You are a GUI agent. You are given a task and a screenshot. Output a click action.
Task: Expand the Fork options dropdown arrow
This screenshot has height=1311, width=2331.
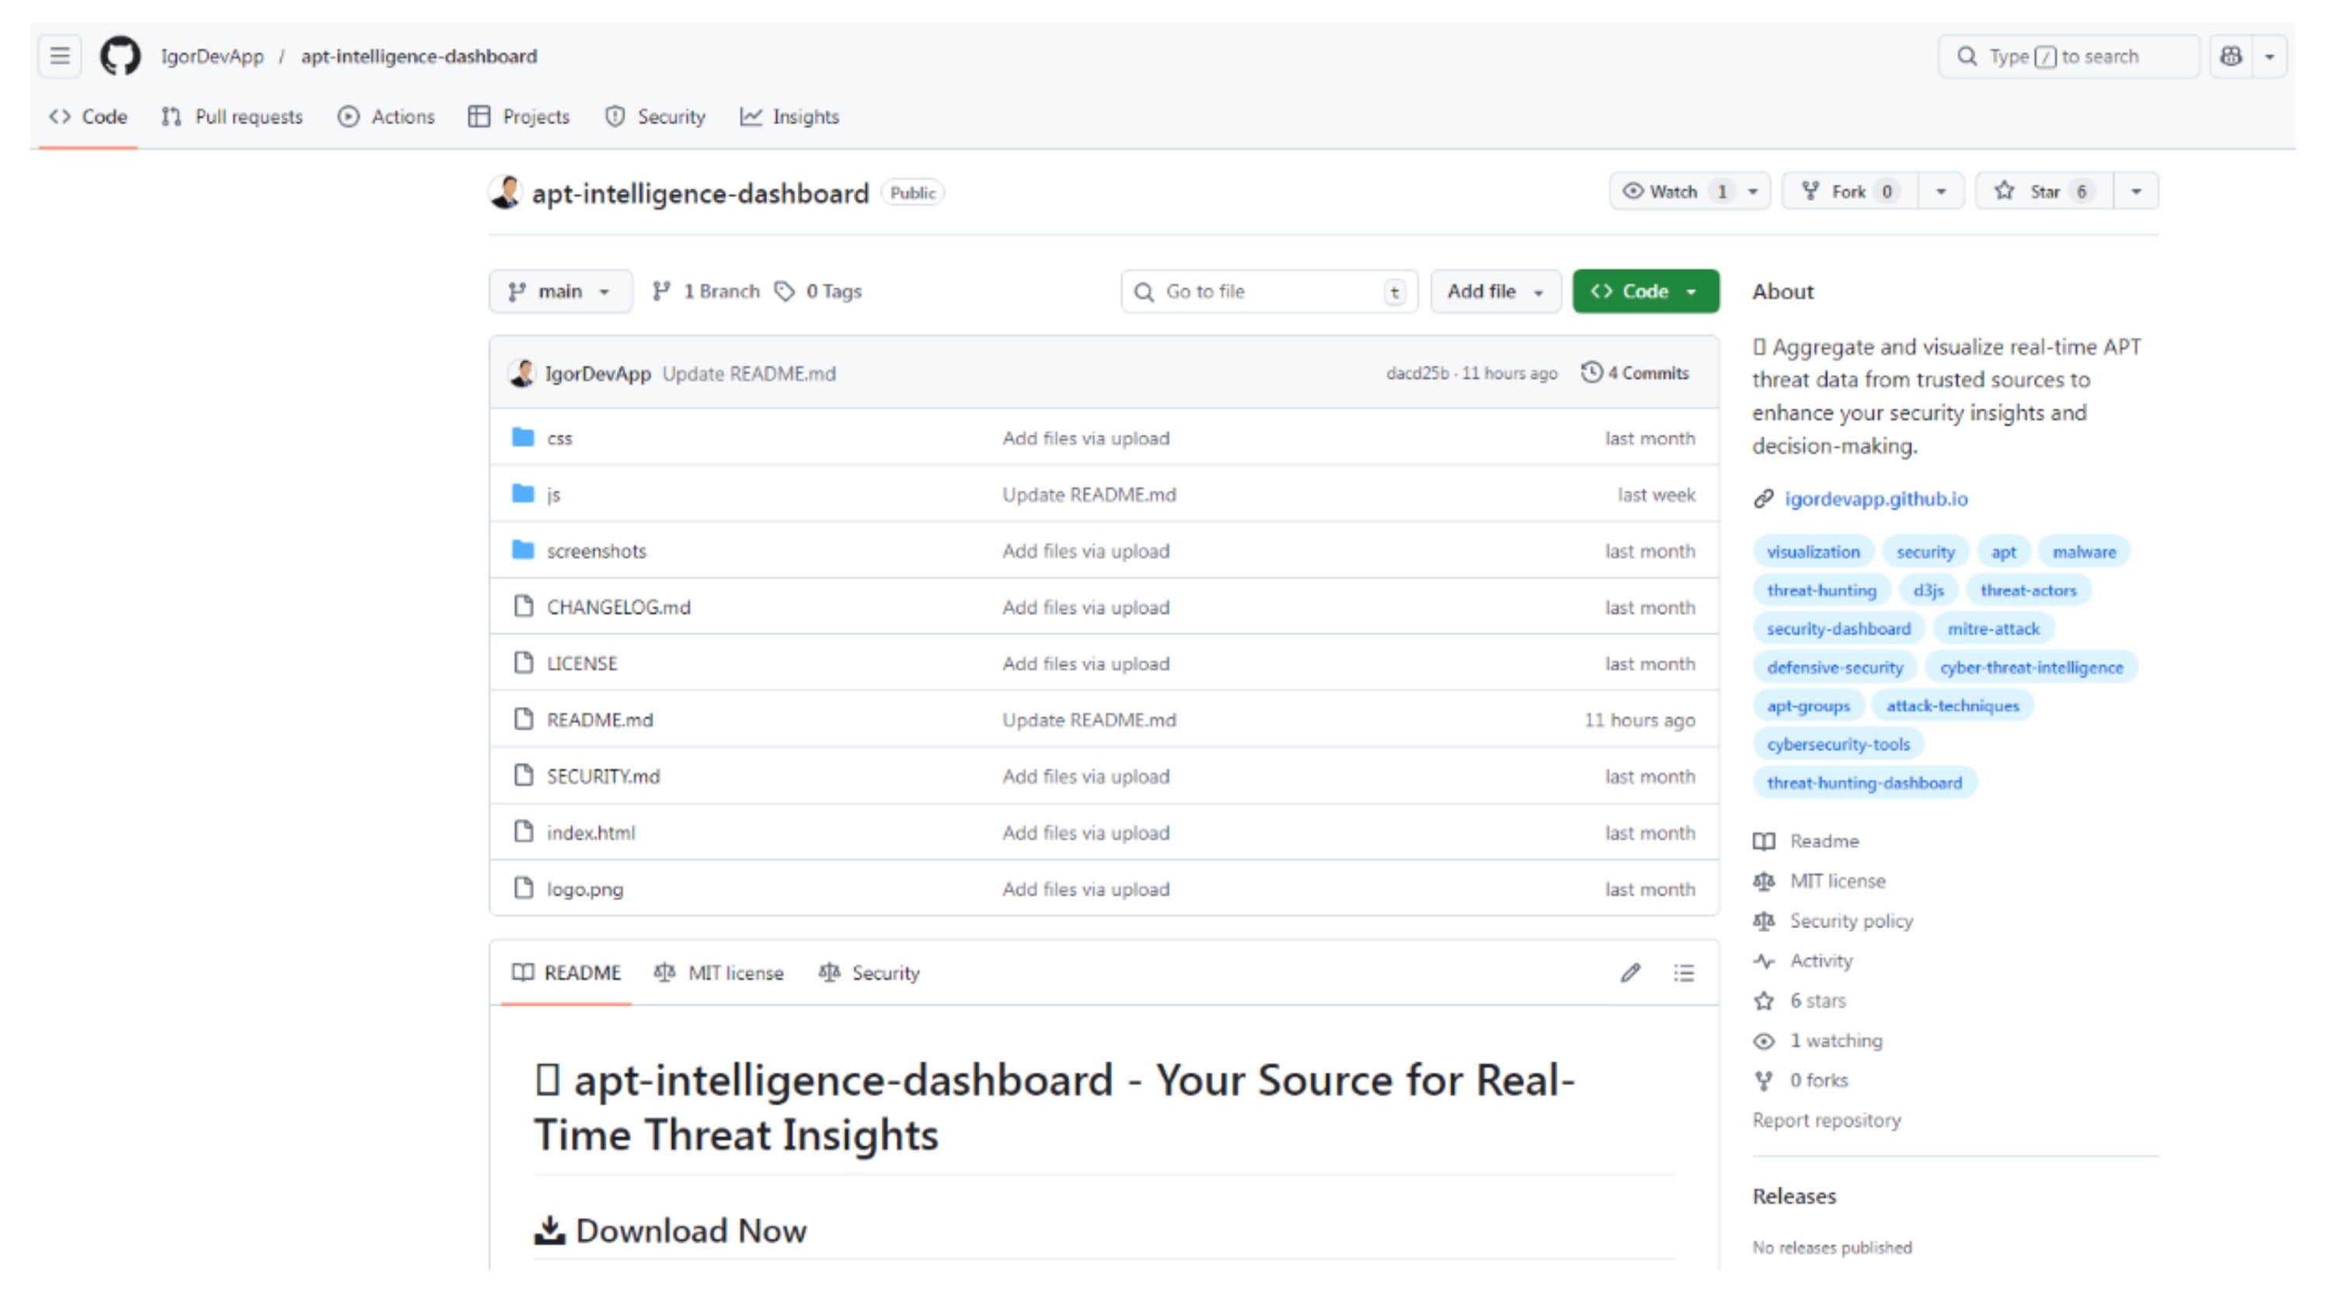pyautogui.click(x=1941, y=192)
